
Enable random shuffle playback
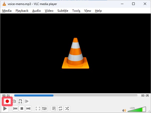pyautogui.click(x=67, y=108)
